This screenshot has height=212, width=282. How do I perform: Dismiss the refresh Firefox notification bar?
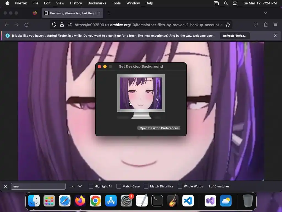coord(275,36)
